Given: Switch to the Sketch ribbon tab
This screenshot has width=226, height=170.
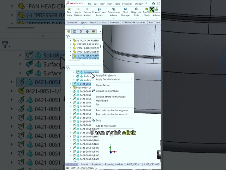Looking at the screenshot, I should pyautogui.click(x=93, y=22).
